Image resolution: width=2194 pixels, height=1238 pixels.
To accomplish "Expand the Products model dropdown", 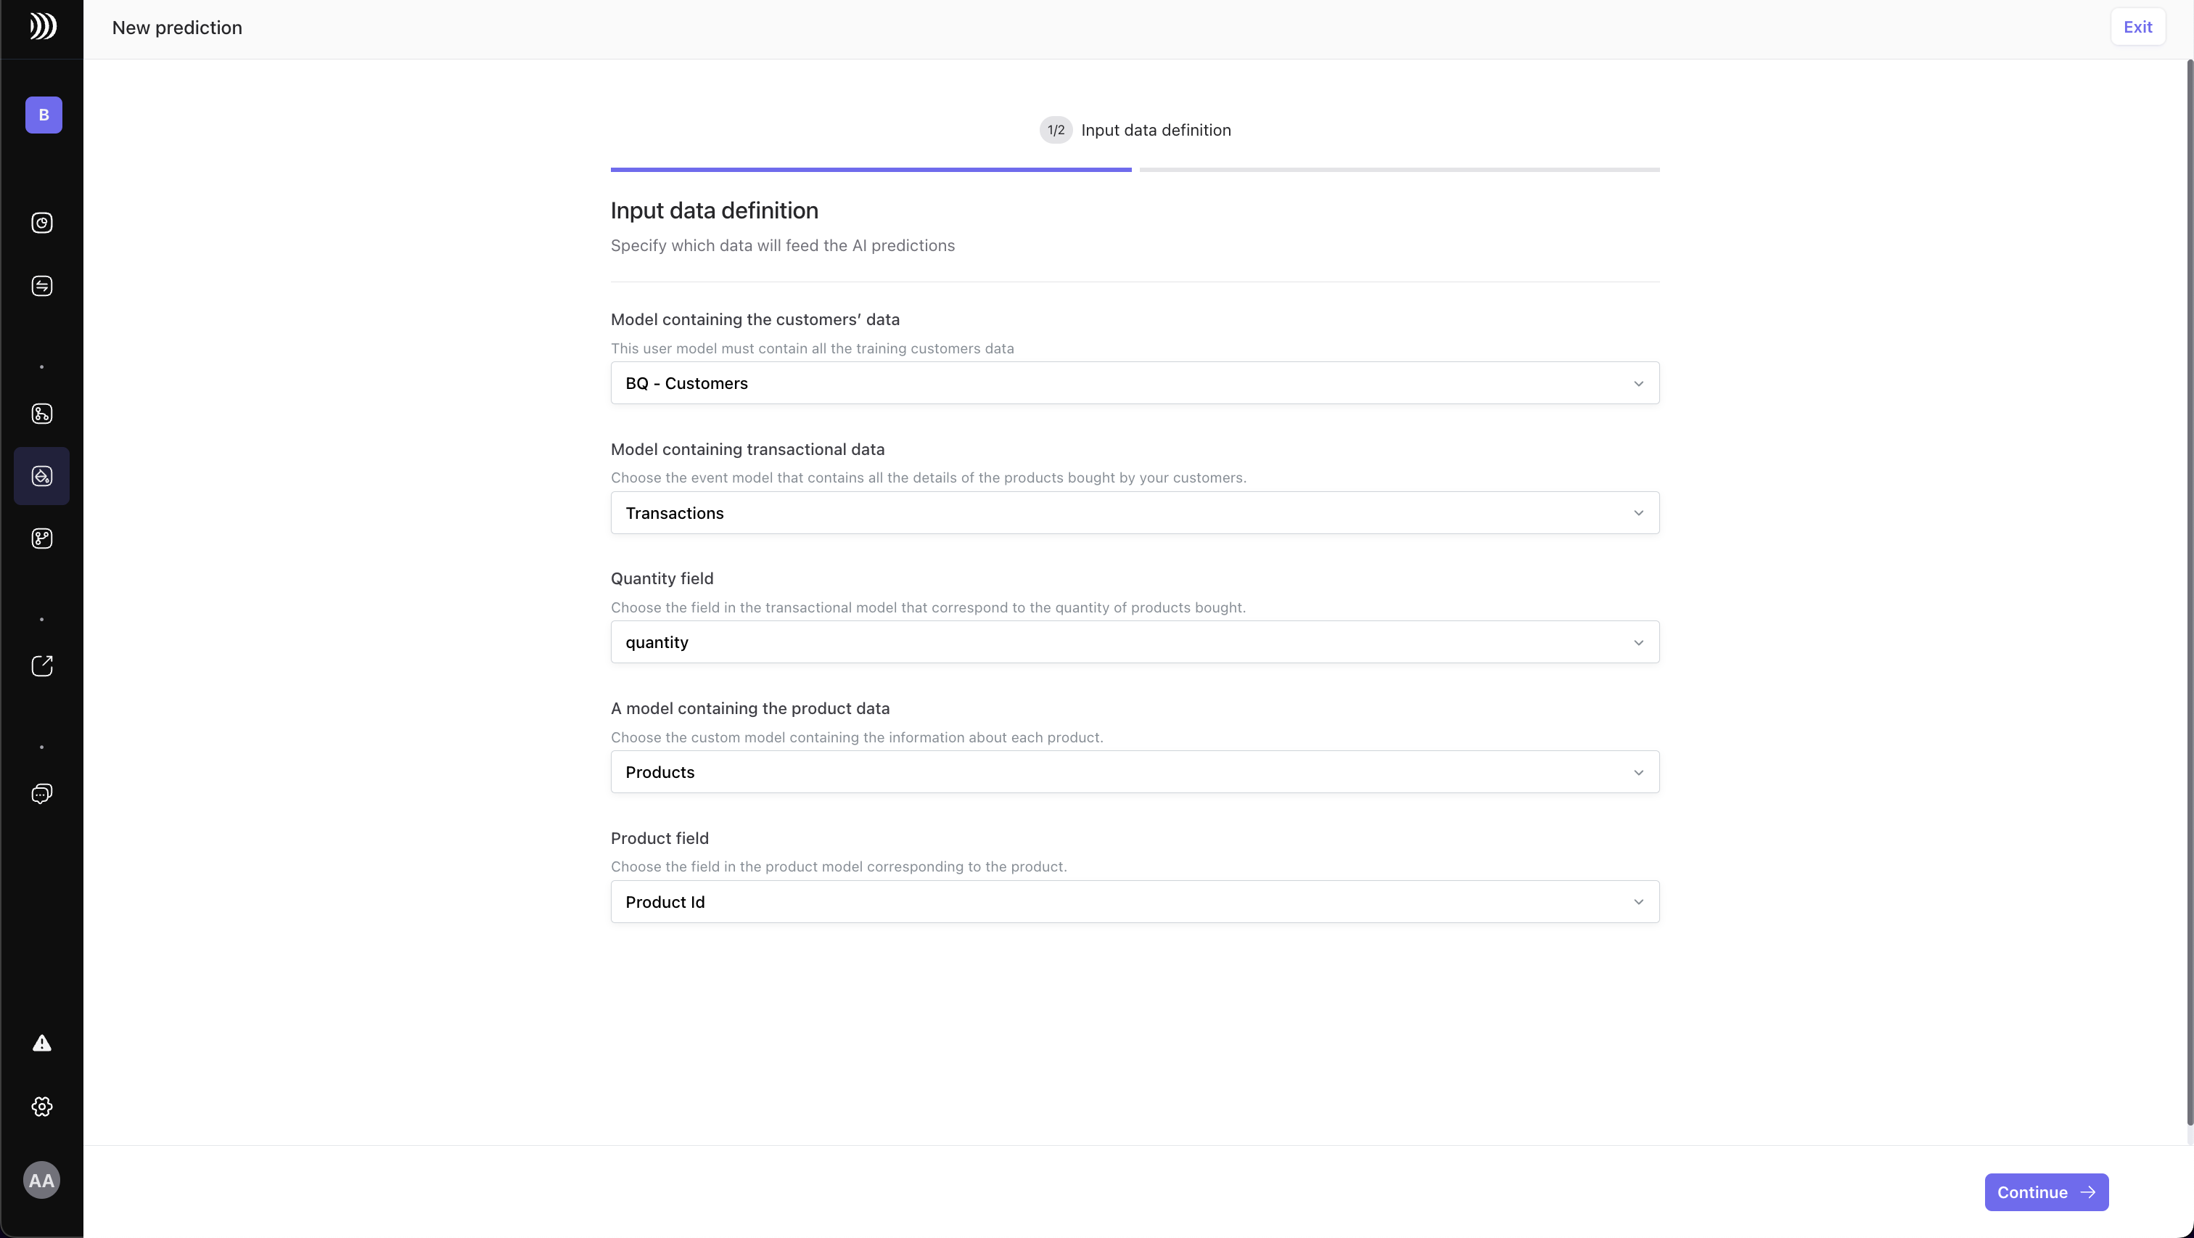I will coord(1135,772).
